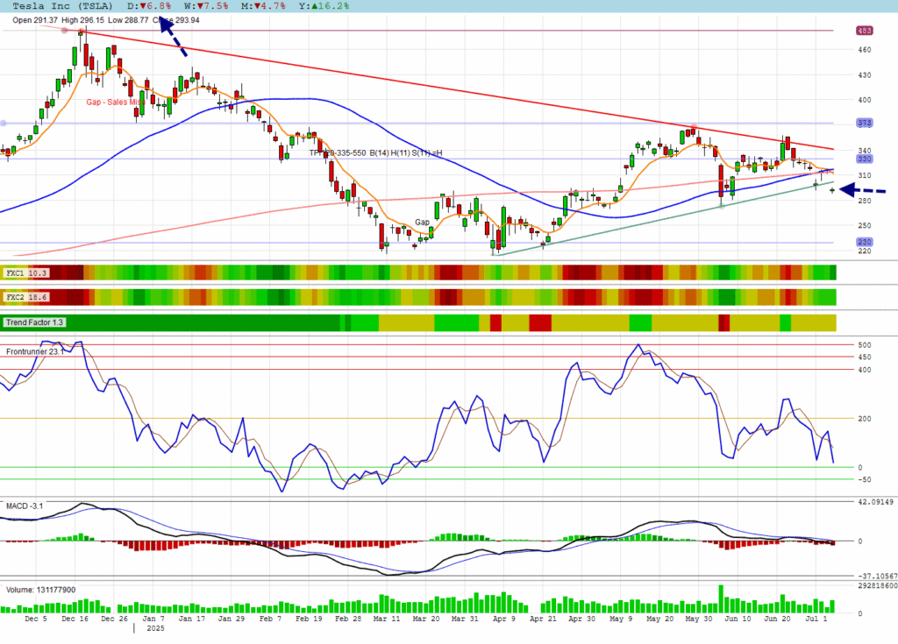This screenshot has height=644, width=898.
Task: Click the Jan 17 date label
Action: (192, 619)
